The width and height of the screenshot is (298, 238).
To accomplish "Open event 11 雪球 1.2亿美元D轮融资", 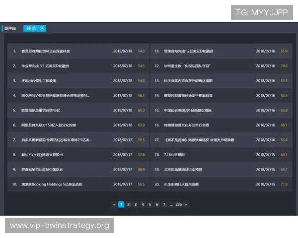I will click(188, 51).
